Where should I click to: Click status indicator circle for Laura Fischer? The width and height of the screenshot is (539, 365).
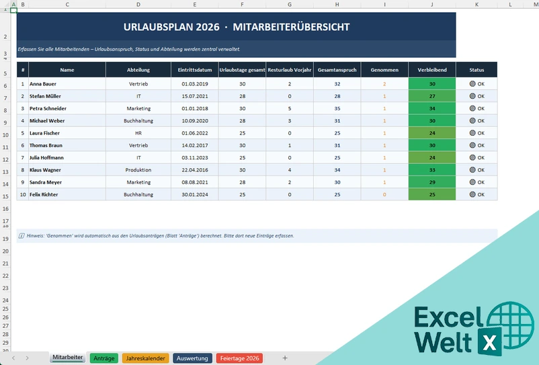click(472, 132)
